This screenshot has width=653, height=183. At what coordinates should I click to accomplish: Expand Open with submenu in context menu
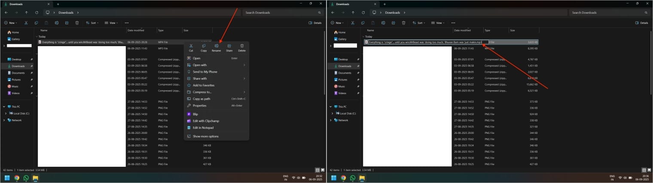(216, 65)
